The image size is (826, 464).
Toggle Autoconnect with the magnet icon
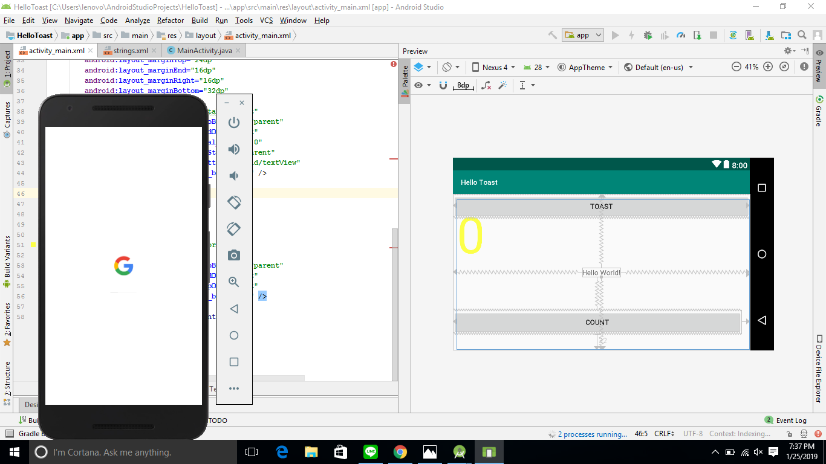(443, 85)
